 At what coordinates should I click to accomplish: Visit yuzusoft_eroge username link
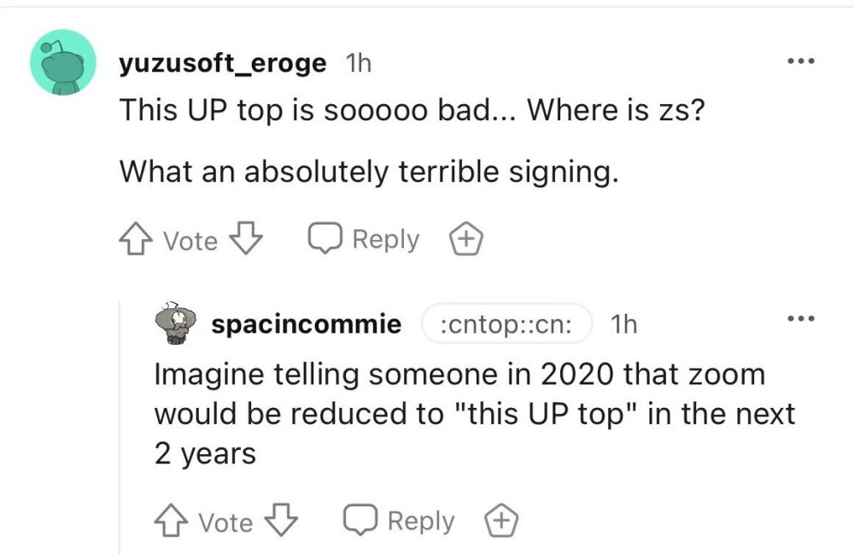[222, 62]
